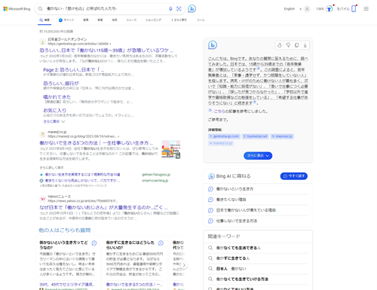Open source chip 3. mayonez.jp
Viewport: 377px width, 290px height.
[x=282, y=136]
